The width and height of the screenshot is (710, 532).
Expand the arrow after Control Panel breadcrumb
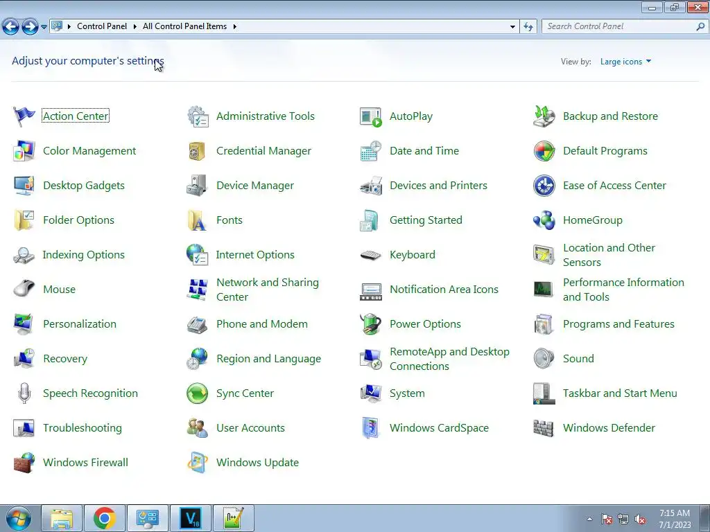point(135,26)
